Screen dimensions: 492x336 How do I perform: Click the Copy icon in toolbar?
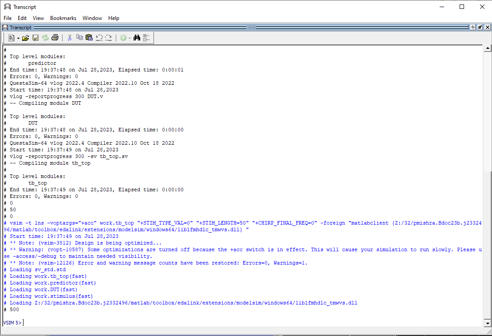pos(80,38)
